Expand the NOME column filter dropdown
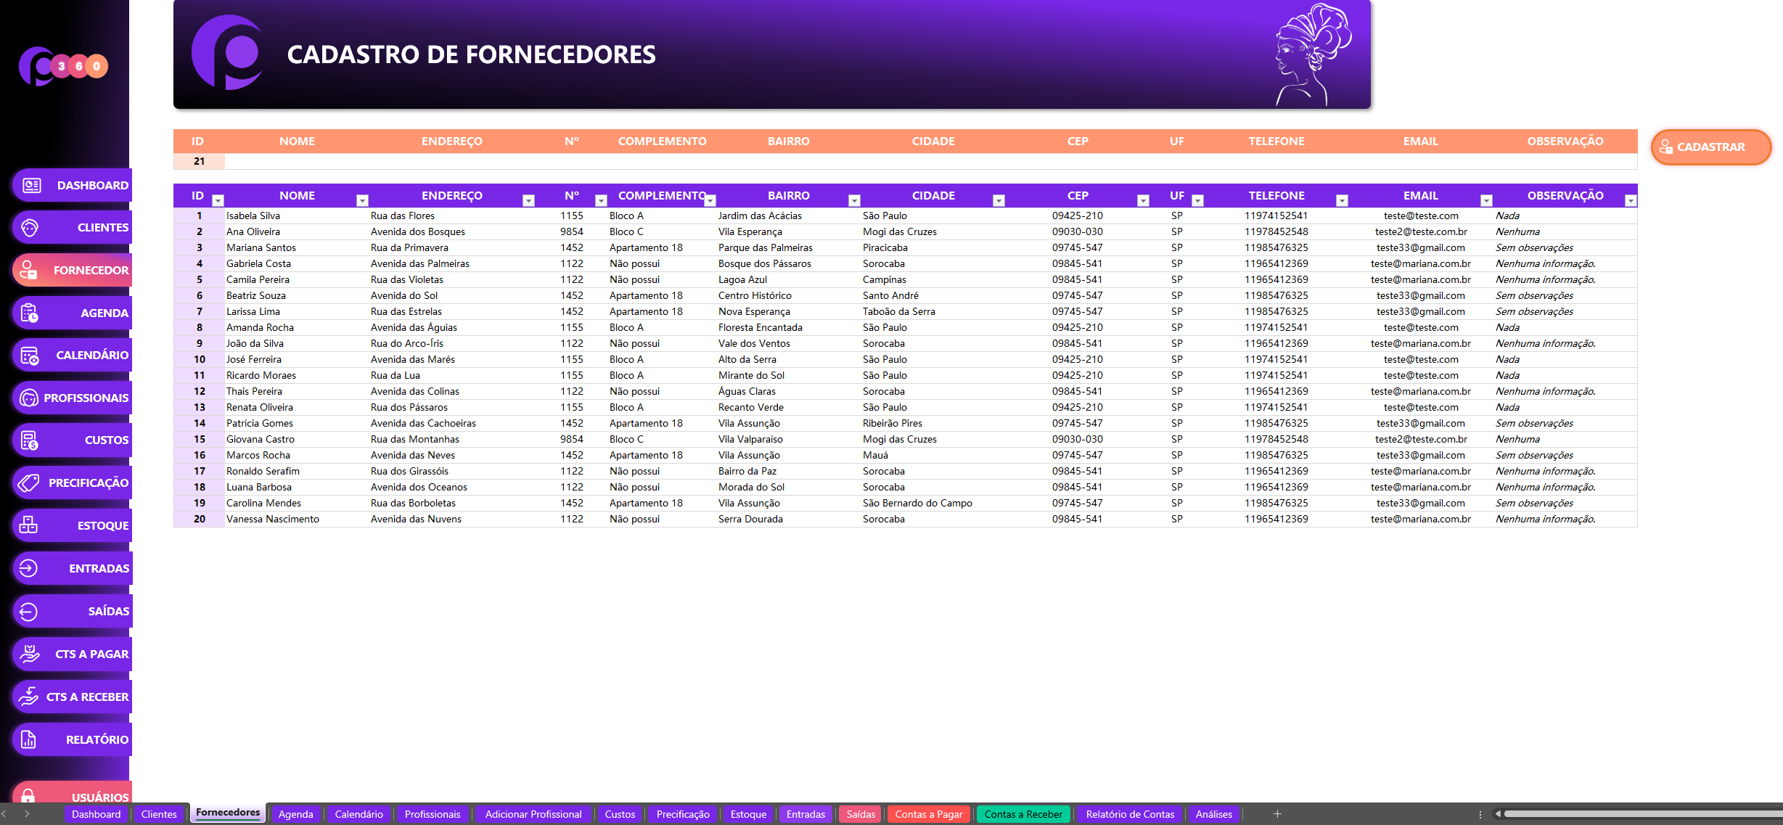Screen dimensions: 1783x825 point(362,201)
